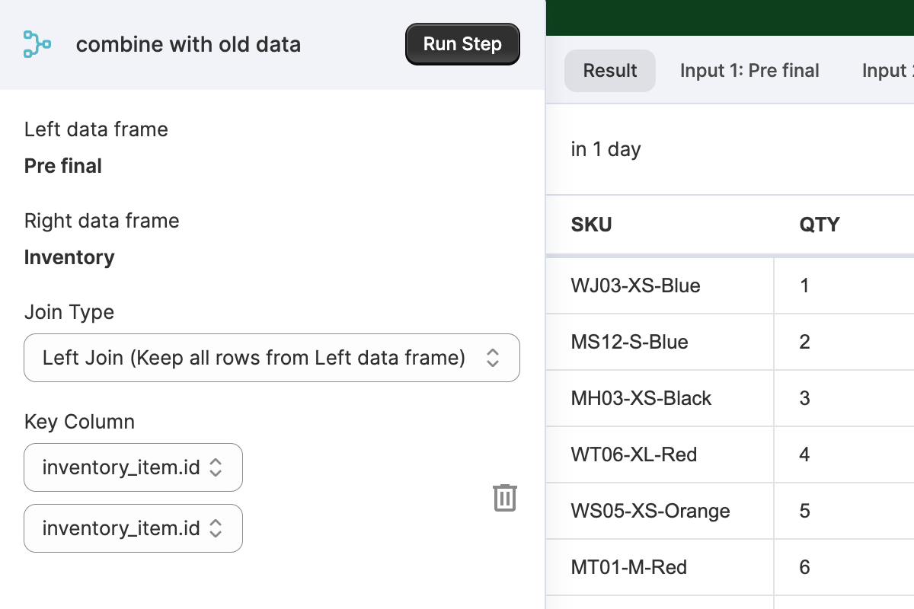Viewport: 914px width, 609px height.
Task: Click the QTY column header
Action: coord(819,225)
